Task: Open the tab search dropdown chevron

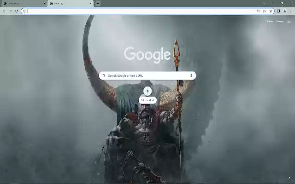Action: [x=264, y=3]
